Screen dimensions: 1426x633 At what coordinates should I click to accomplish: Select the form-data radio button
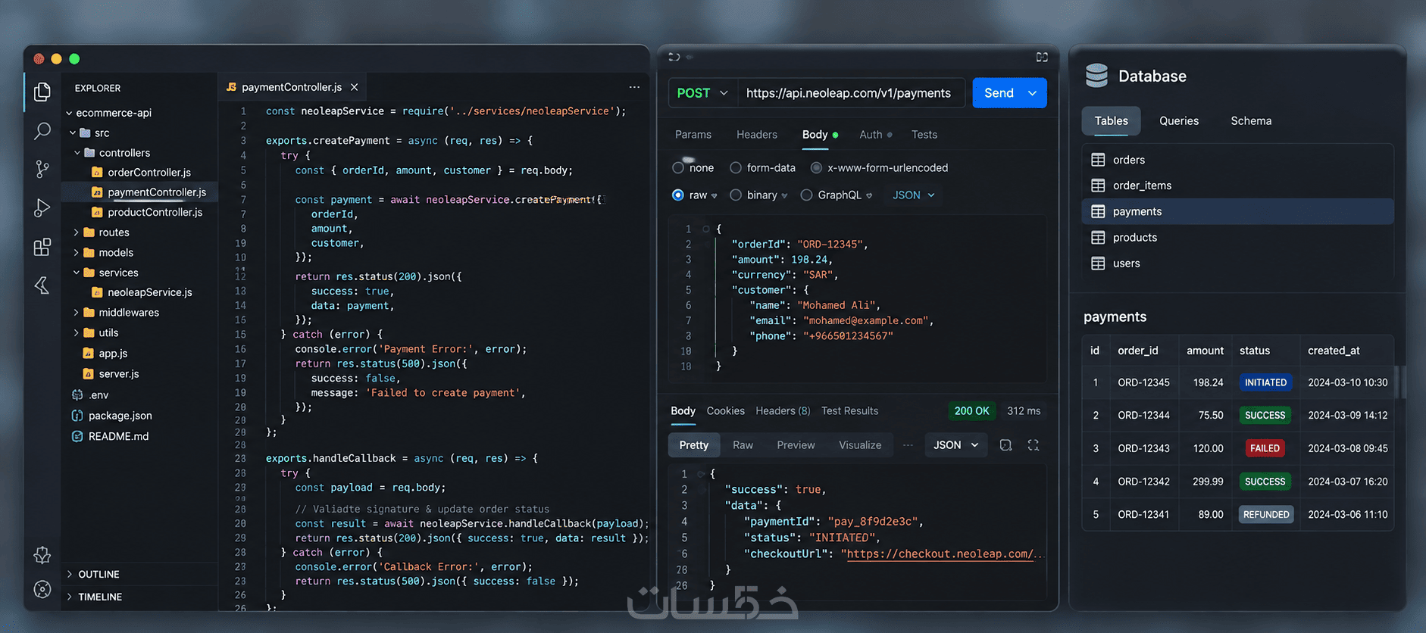pos(735,168)
